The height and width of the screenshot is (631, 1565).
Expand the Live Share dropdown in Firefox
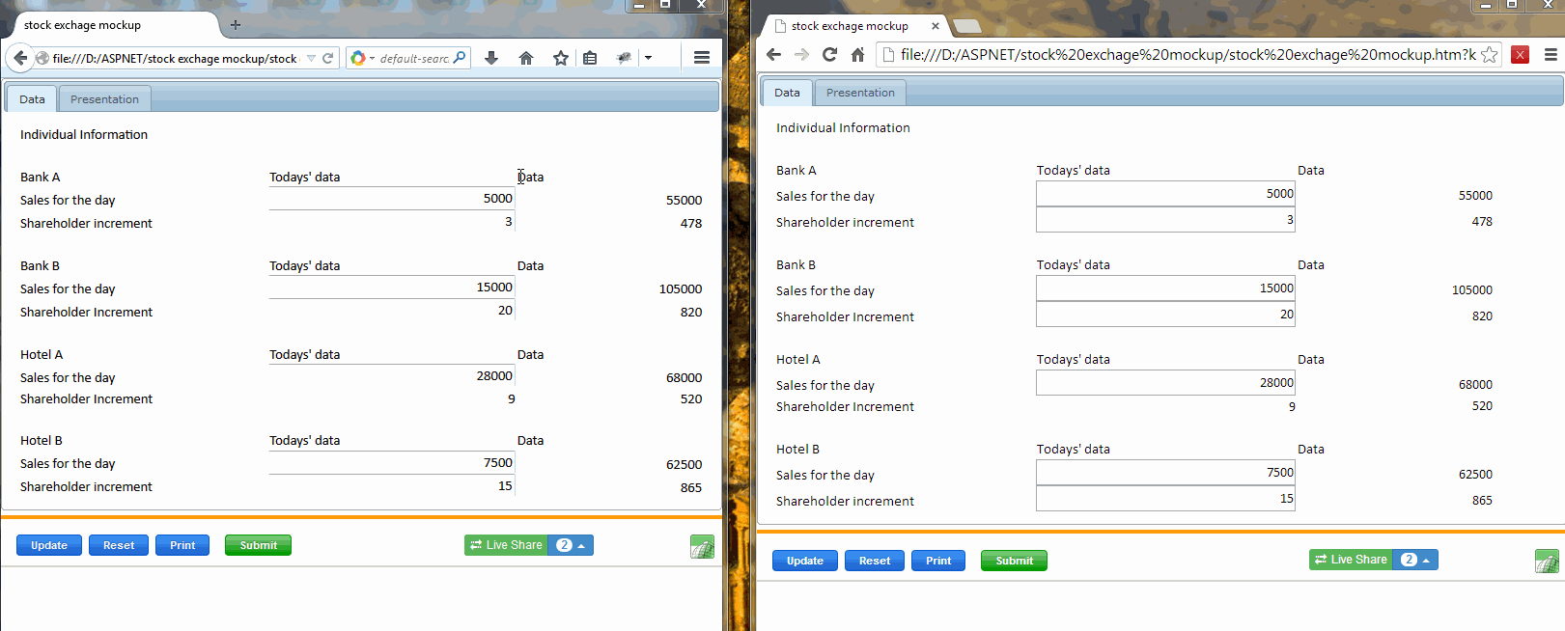tap(571, 545)
